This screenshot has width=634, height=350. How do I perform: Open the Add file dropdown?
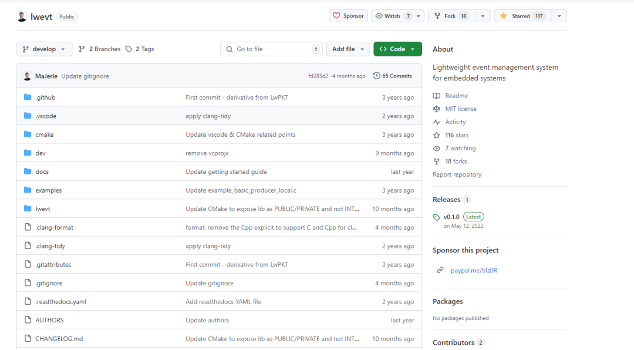pos(348,49)
